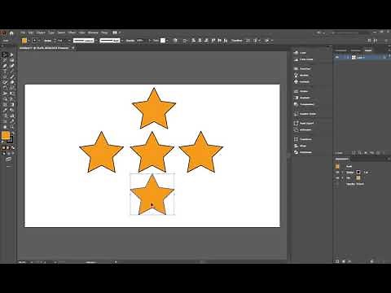
Task: Open the Asset Export panel
Action: click(304, 123)
